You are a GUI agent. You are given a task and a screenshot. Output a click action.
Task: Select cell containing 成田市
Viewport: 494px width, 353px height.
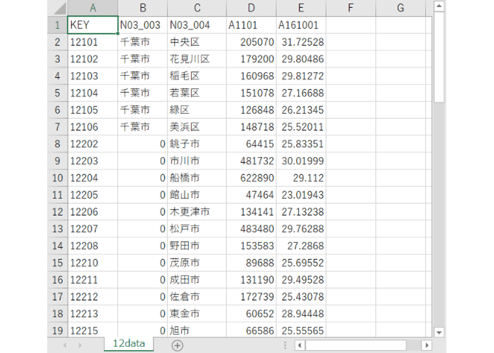click(x=197, y=280)
